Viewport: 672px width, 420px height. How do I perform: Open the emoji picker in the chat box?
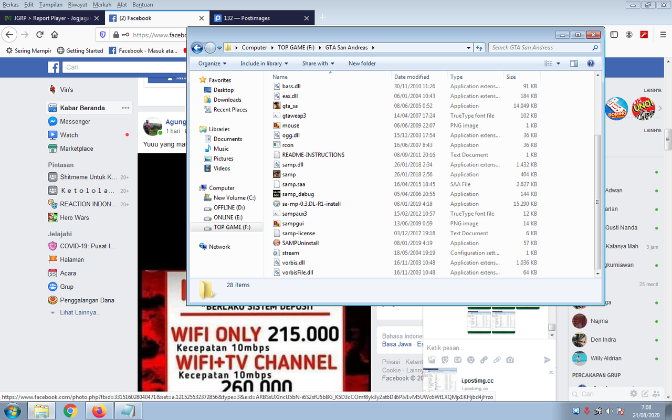click(471, 360)
